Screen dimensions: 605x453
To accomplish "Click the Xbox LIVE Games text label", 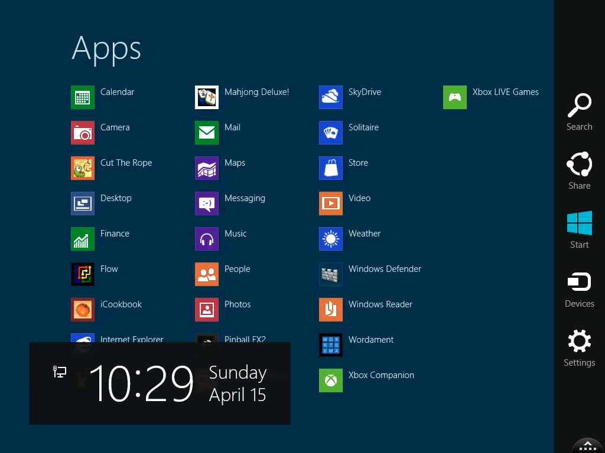I will click(x=506, y=91).
